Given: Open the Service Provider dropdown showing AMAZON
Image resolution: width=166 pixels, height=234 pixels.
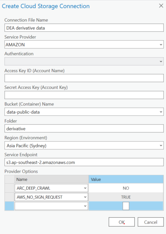Looking at the screenshot, I should pos(84,44).
